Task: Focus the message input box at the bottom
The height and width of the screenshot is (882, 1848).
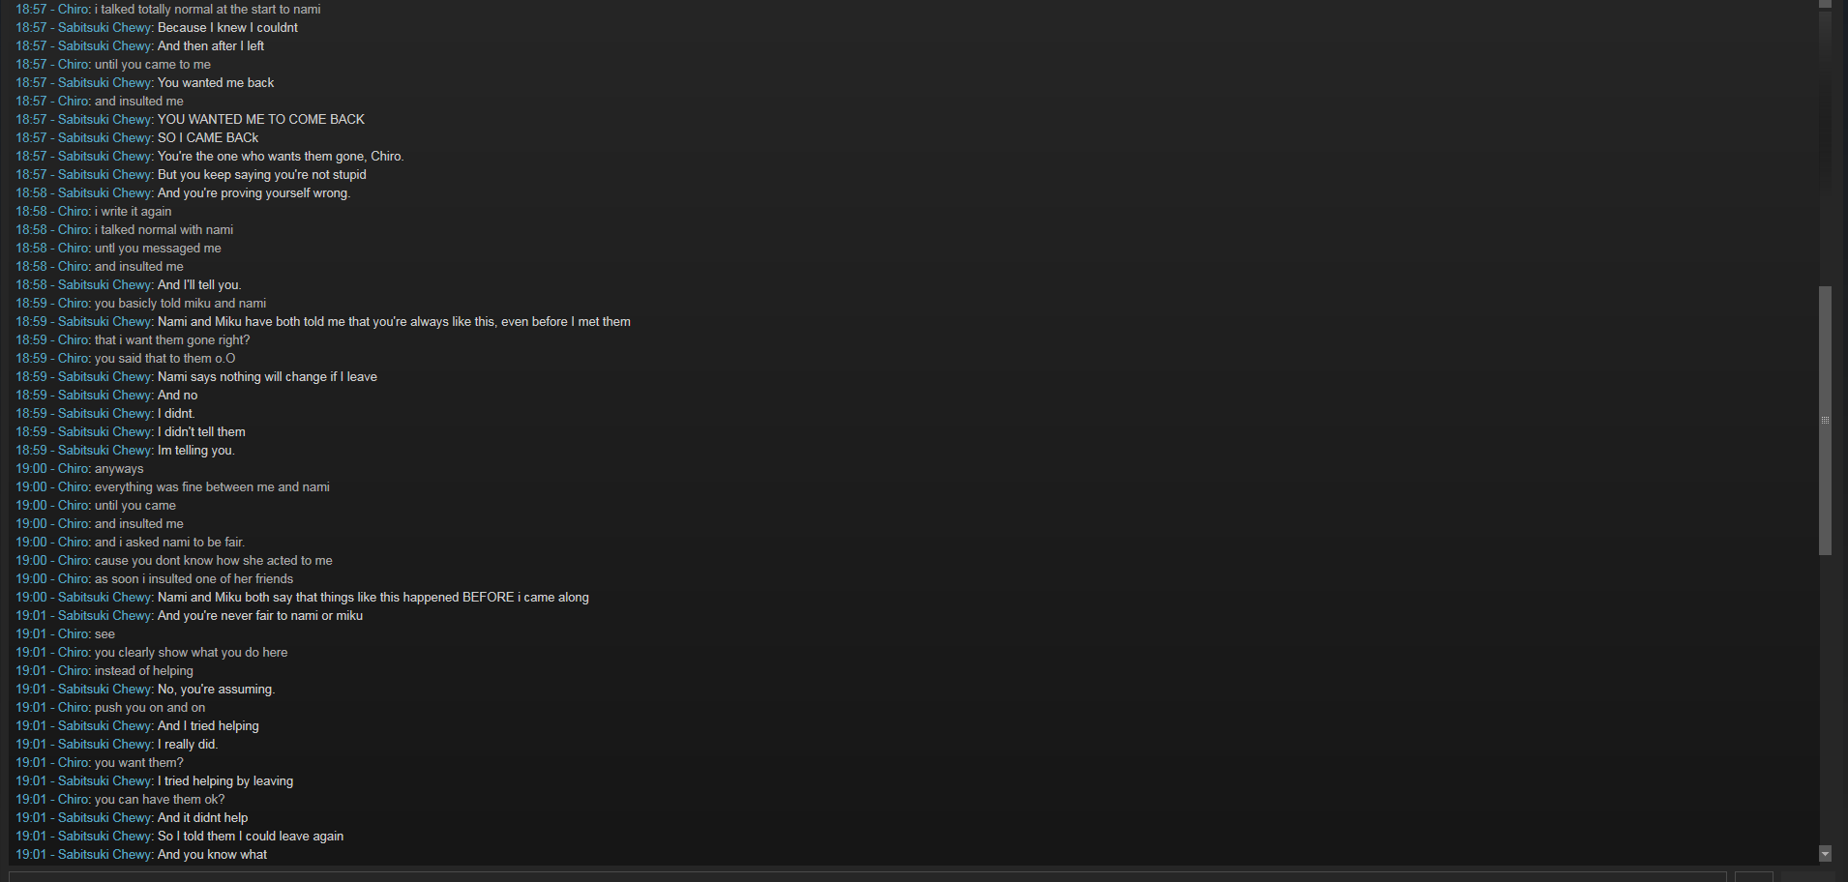Action: [x=867, y=877]
